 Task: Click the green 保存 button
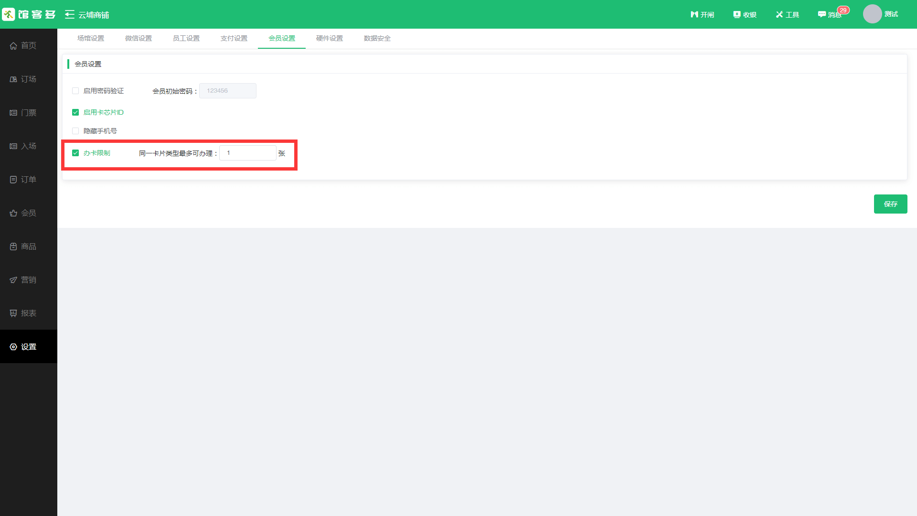coord(890,204)
